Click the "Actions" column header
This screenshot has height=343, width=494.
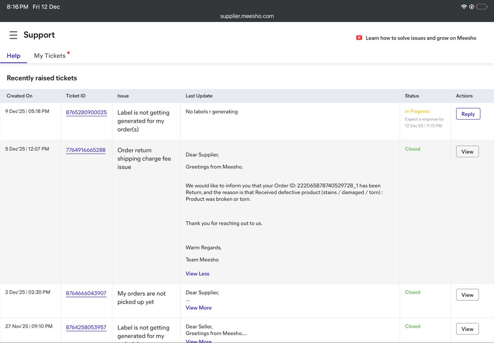(x=464, y=96)
